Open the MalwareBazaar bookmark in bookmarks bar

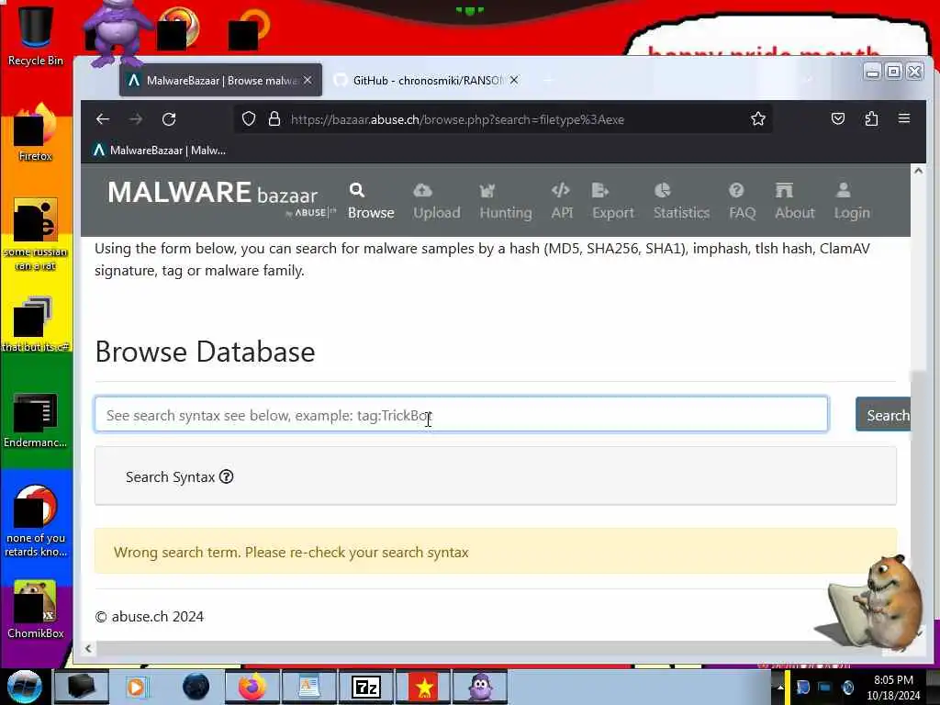[160, 151]
